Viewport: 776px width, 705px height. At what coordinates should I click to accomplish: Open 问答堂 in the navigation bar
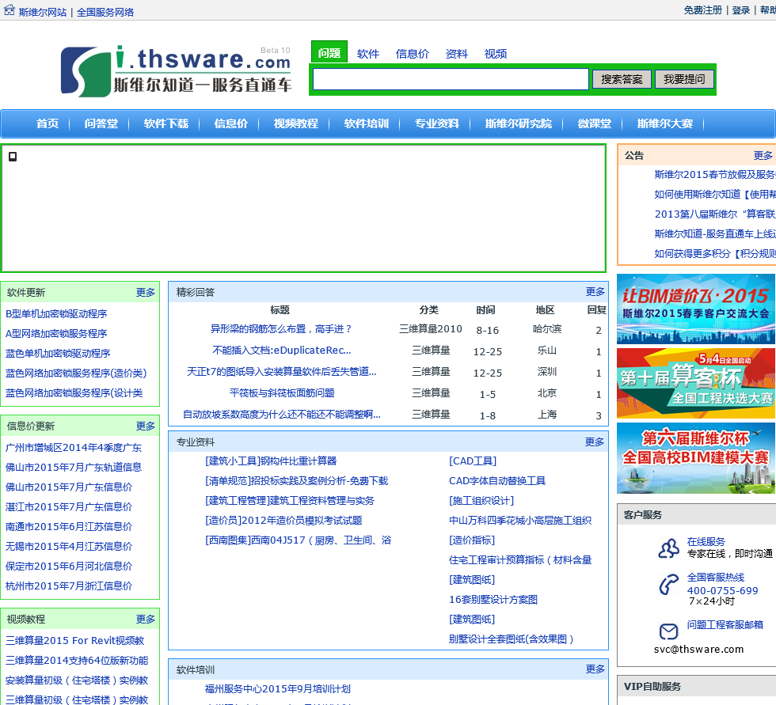pos(101,123)
